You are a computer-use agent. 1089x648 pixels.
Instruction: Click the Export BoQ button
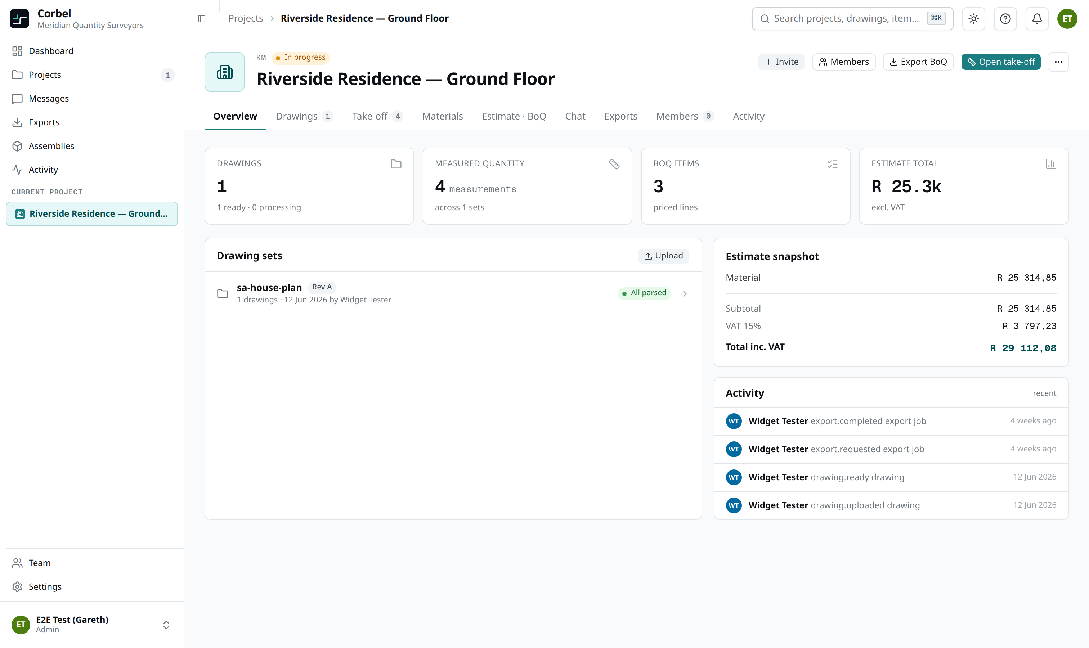coord(918,62)
